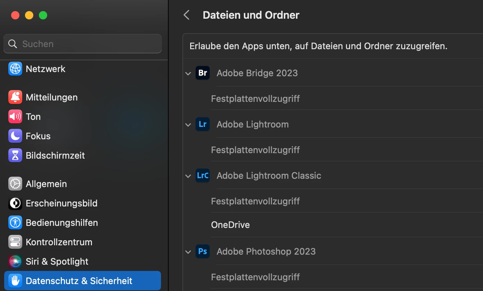Screen dimensions: 483x291
Task: Click the Netzwerk globe icon in sidebar
Action: click(15, 69)
